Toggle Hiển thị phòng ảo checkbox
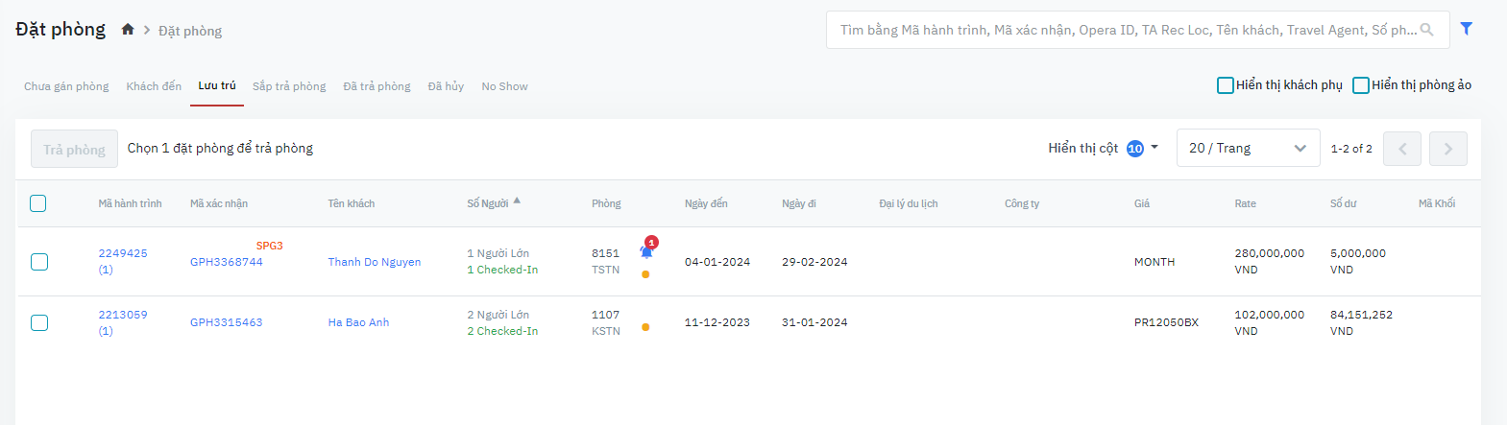Viewport: 1507px width, 425px height. click(x=1361, y=85)
